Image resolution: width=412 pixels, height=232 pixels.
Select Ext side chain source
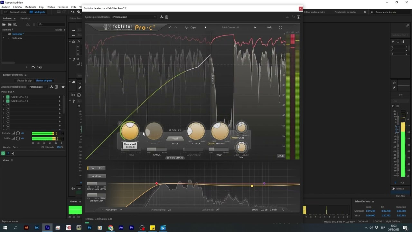(x=101, y=168)
